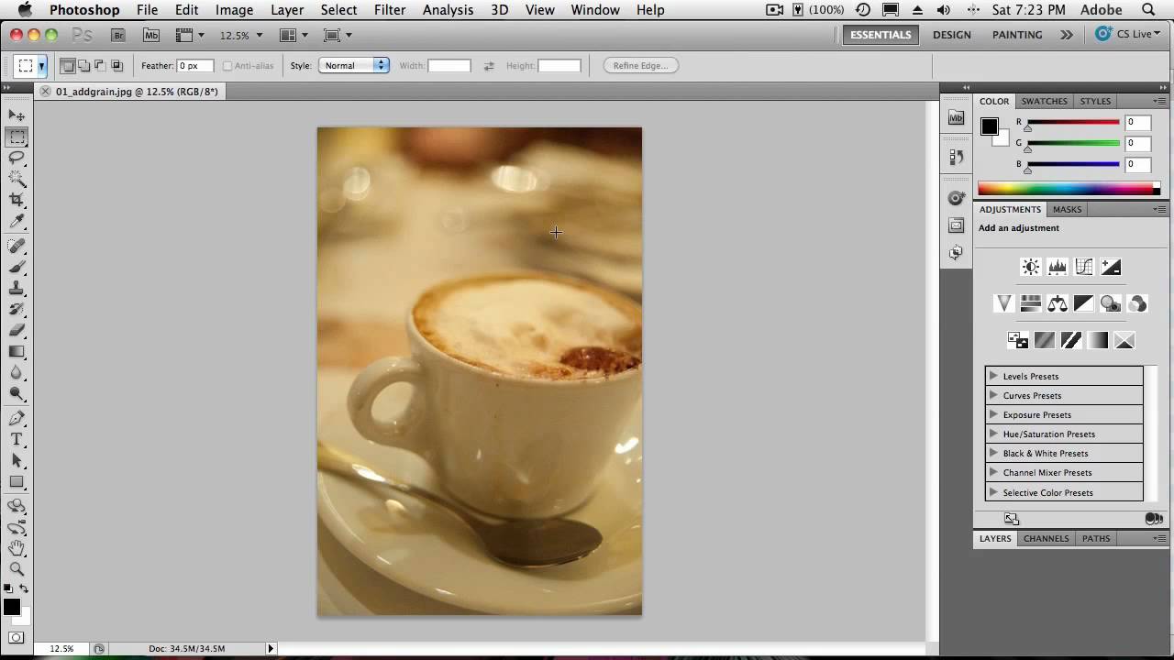The height and width of the screenshot is (660, 1174).
Task: Select the Essentials workspace
Action: click(x=880, y=35)
